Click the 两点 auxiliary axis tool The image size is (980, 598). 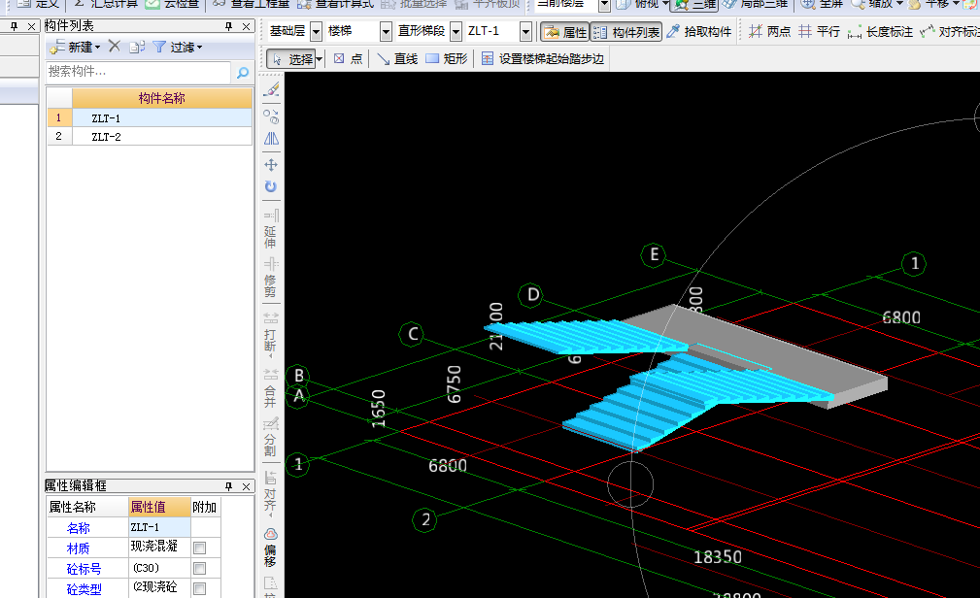point(769,31)
